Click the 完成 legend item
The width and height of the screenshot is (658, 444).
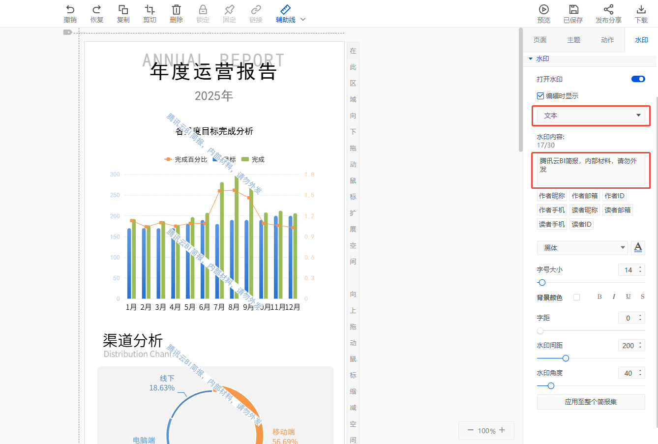point(253,159)
